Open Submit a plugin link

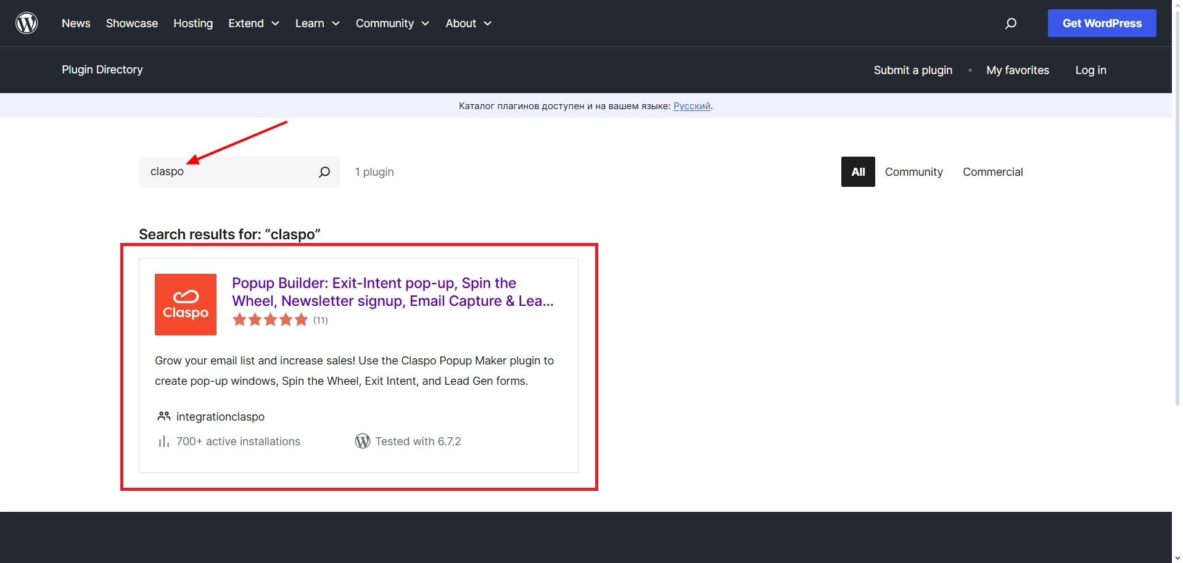click(x=913, y=70)
